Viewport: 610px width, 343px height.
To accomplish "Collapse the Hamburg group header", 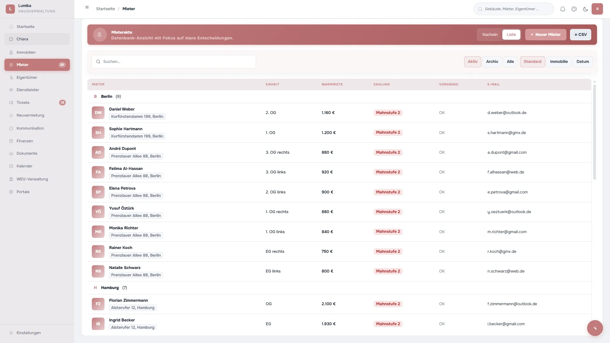I will 110,288.
